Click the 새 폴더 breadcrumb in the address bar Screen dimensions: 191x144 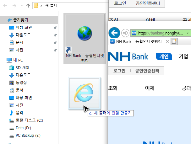[51, 5]
